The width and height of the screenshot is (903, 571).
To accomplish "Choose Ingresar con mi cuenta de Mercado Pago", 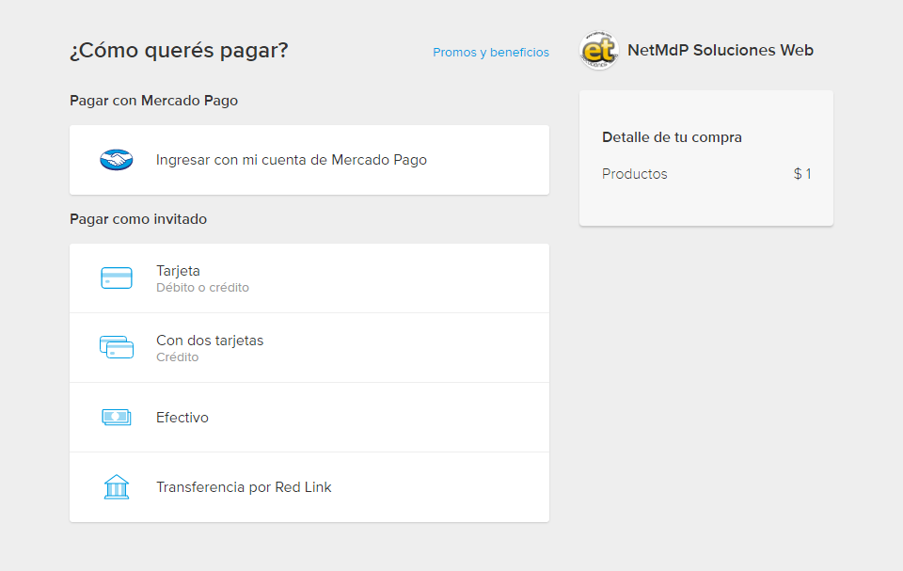I will [309, 160].
